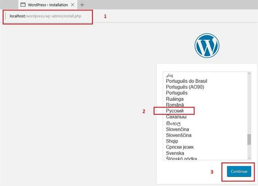Click the page icon on the tab

click(23, 5)
